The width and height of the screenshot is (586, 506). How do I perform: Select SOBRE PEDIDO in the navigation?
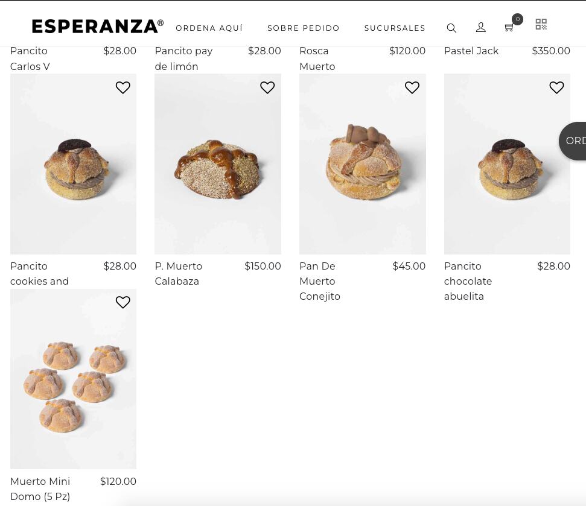tap(304, 28)
